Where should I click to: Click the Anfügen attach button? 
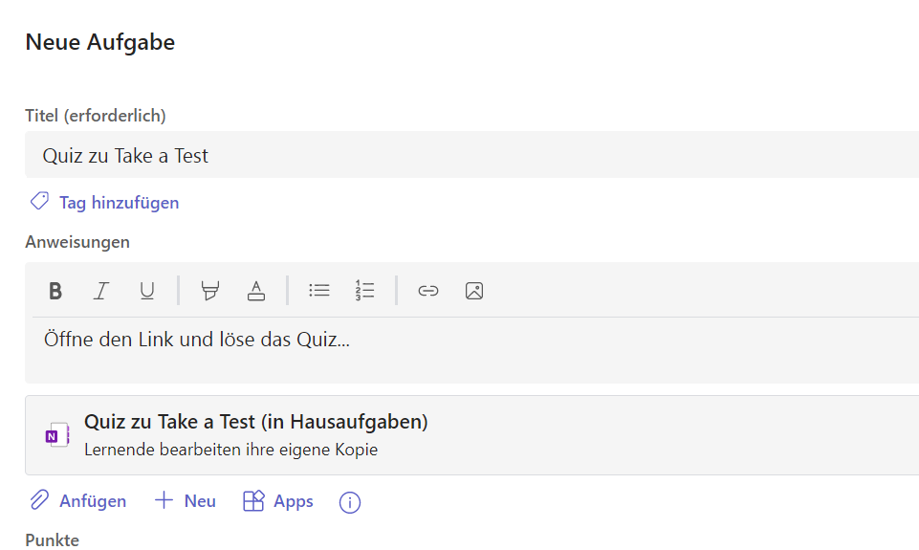(92, 501)
